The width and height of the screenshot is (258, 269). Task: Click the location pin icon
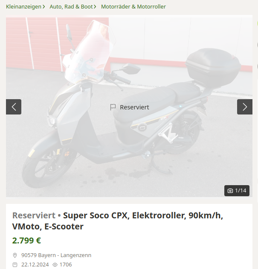tap(15, 255)
